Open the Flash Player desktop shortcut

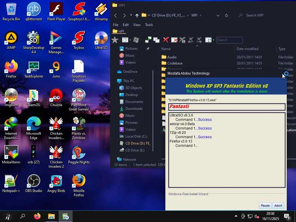(x=56, y=12)
